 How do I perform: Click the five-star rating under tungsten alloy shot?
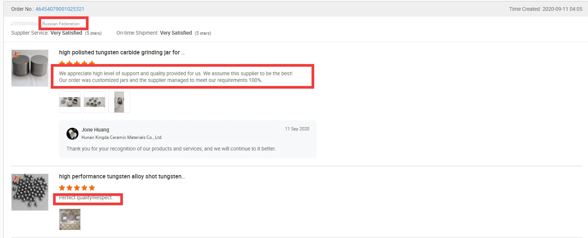77,188
